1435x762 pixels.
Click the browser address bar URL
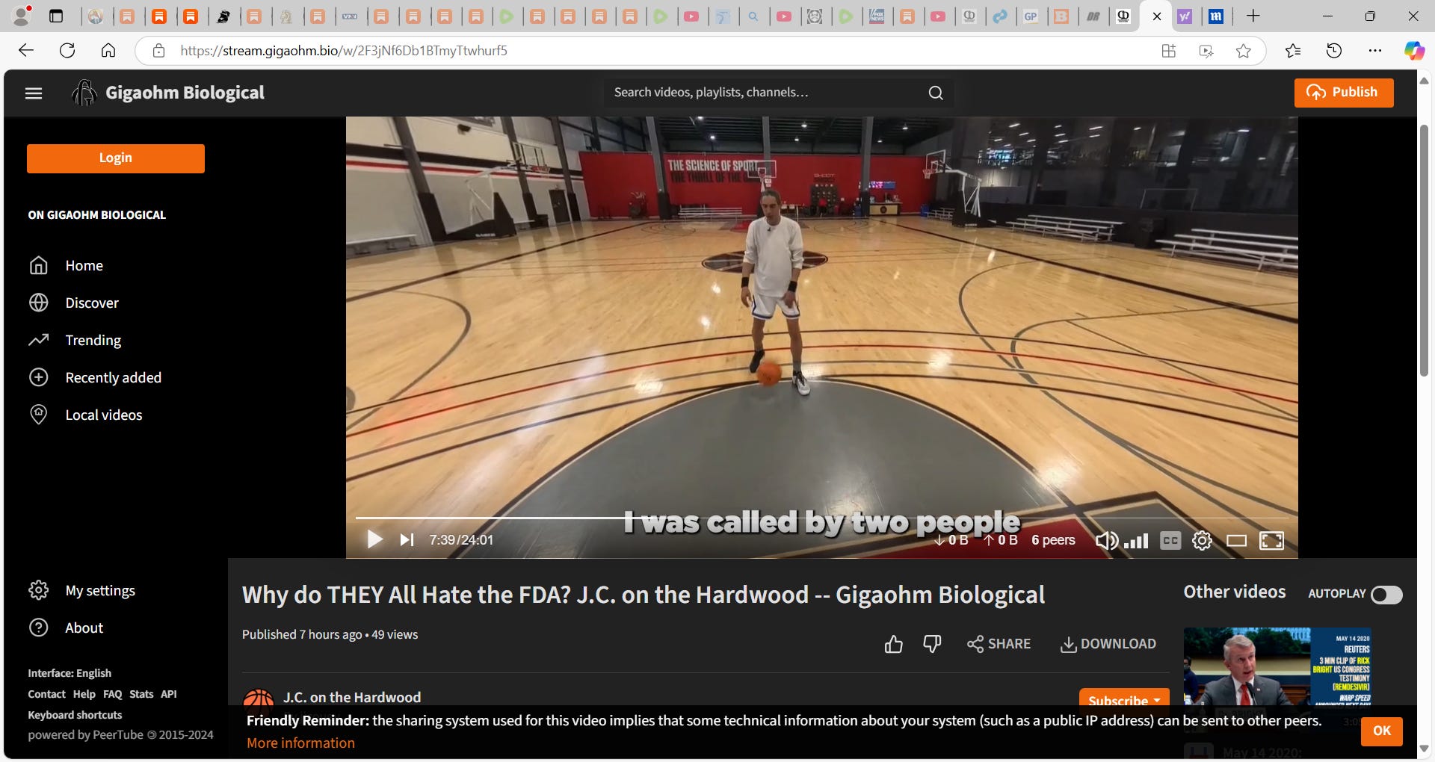pyautogui.click(x=344, y=51)
